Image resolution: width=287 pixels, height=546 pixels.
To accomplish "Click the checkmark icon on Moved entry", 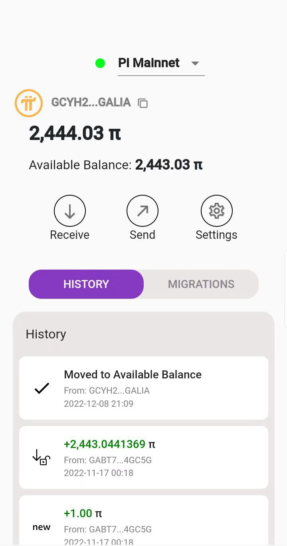I will (42, 388).
